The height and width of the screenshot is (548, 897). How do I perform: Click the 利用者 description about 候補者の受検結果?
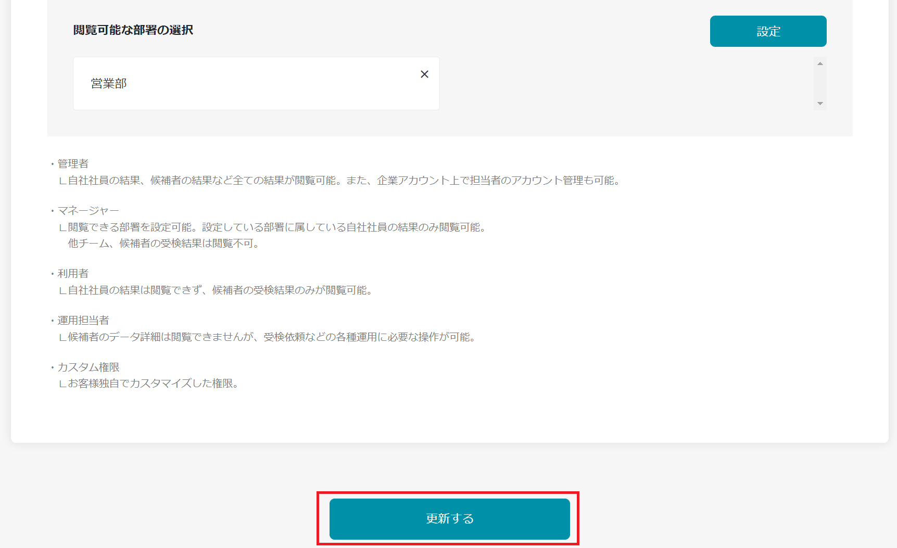click(220, 290)
